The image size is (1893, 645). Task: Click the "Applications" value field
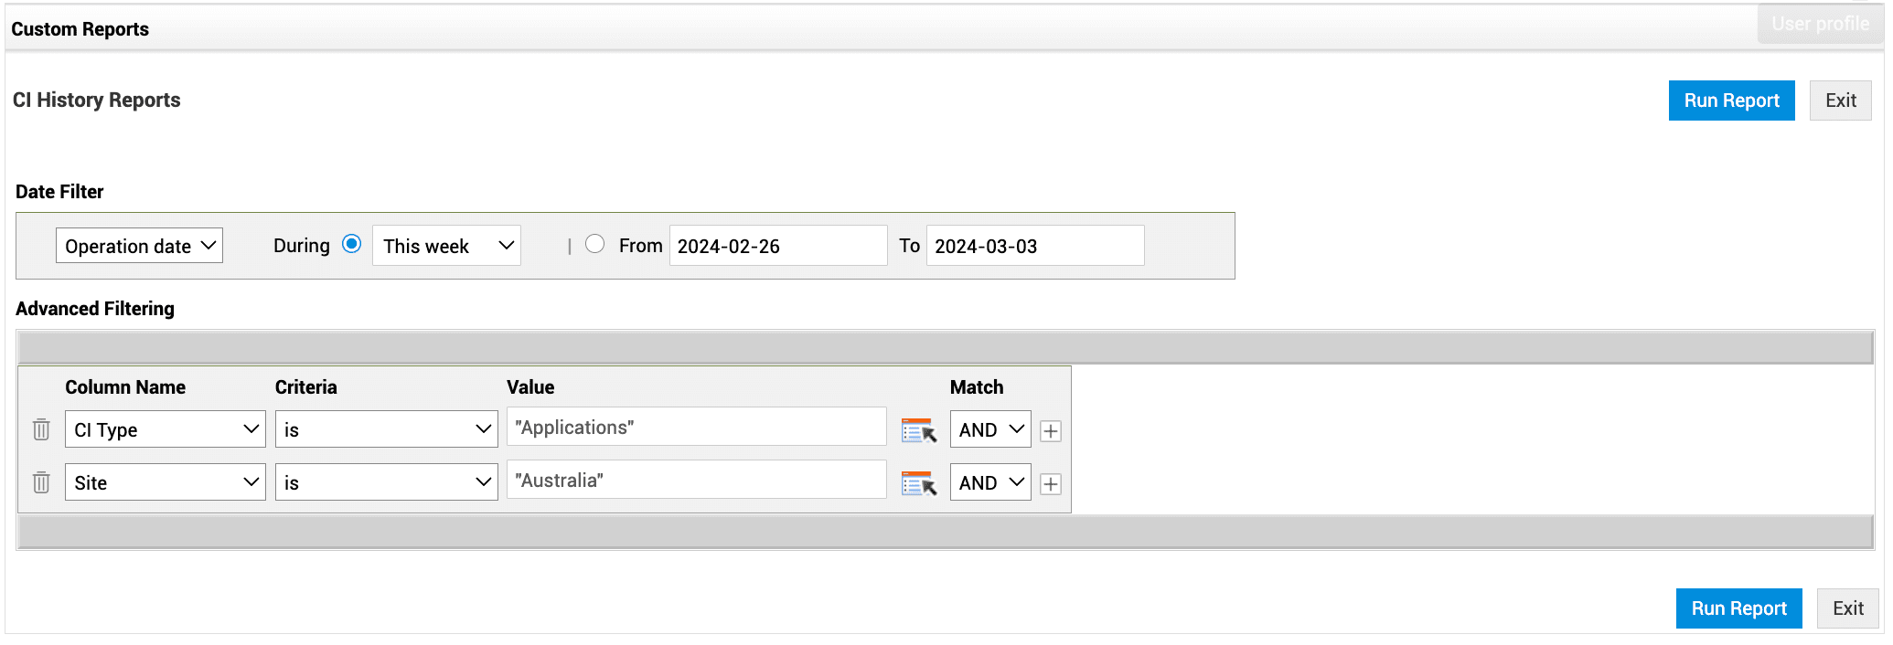pyautogui.click(x=696, y=427)
